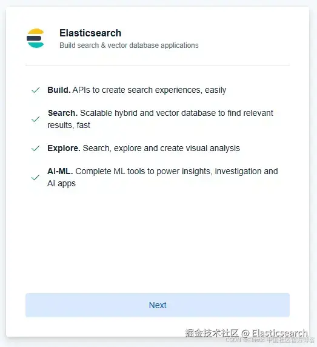This screenshot has height=347, width=317.
Task: Click the checkmark beside AI-ML
Action: point(35,178)
